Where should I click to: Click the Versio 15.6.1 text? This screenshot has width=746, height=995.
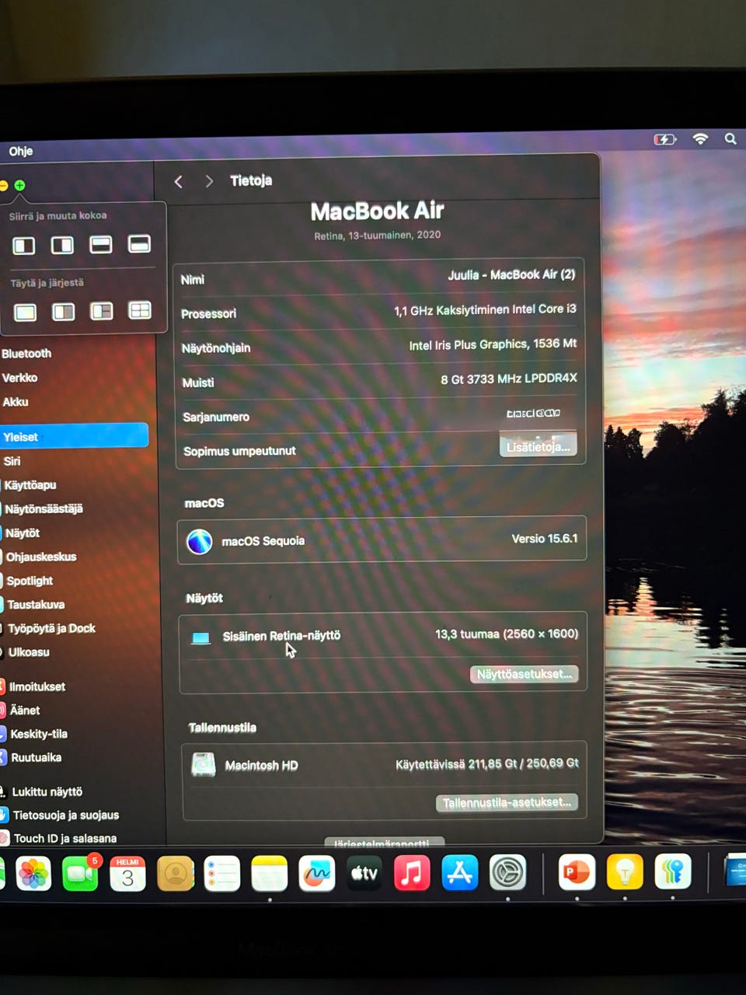pyautogui.click(x=545, y=538)
